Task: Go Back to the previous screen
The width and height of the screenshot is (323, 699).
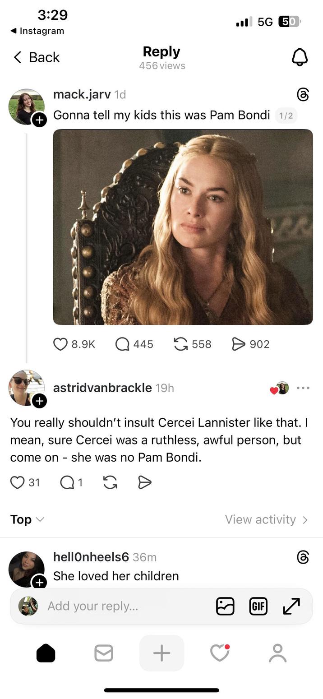Action: [x=36, y=57]
